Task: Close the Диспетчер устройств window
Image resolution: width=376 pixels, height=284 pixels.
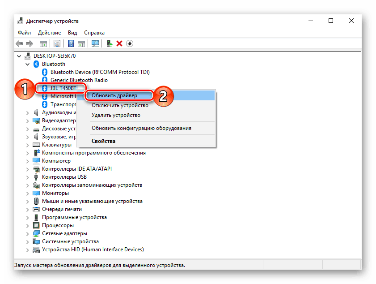Action: click(x=351, y=21)
